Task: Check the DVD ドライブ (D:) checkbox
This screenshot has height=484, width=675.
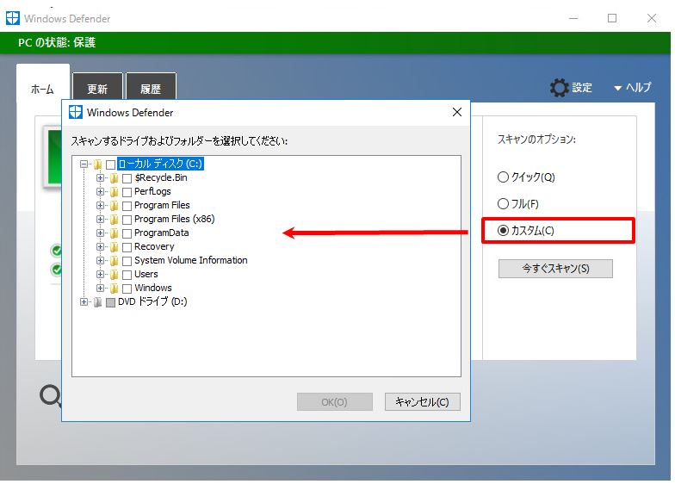Action: click(x=110, y=302)
